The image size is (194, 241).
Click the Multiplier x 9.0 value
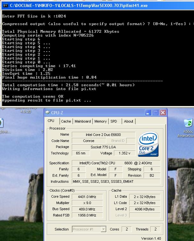[x=87, y=203]
